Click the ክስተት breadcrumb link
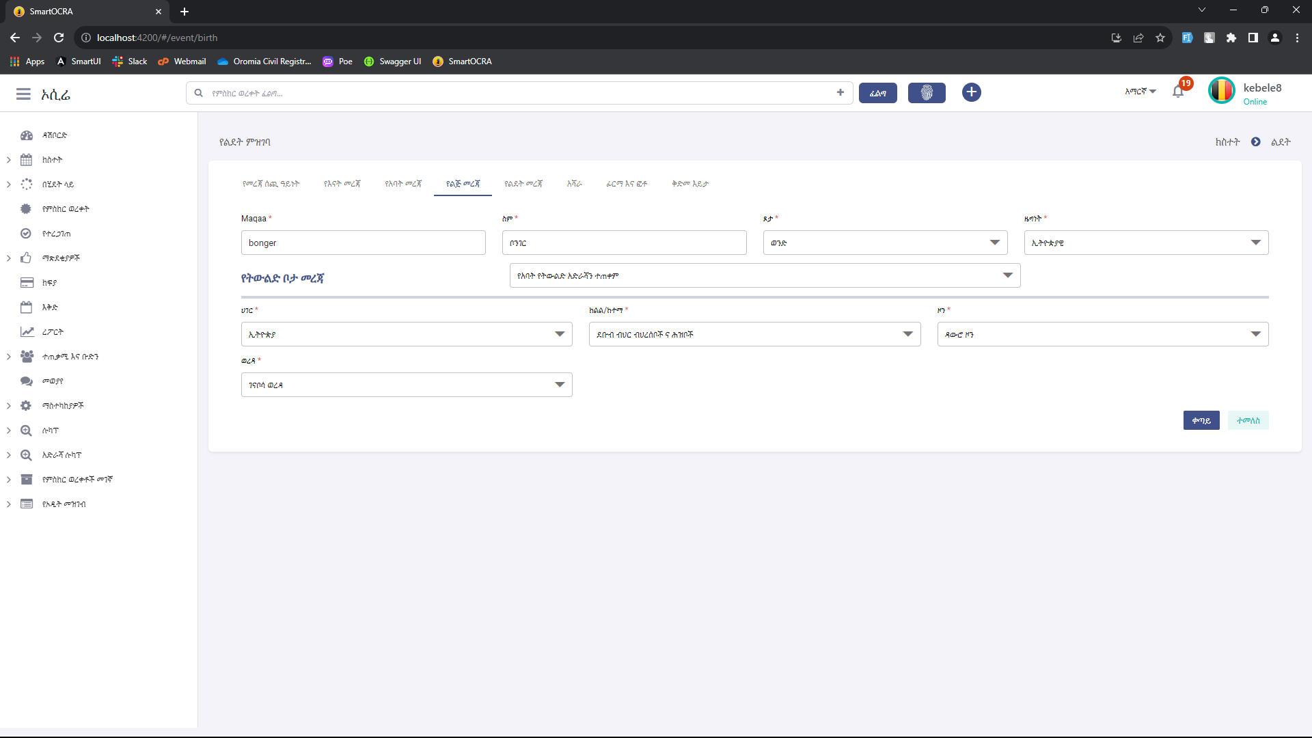This screenshot has width=1312, height=738. coord(1227,142)
